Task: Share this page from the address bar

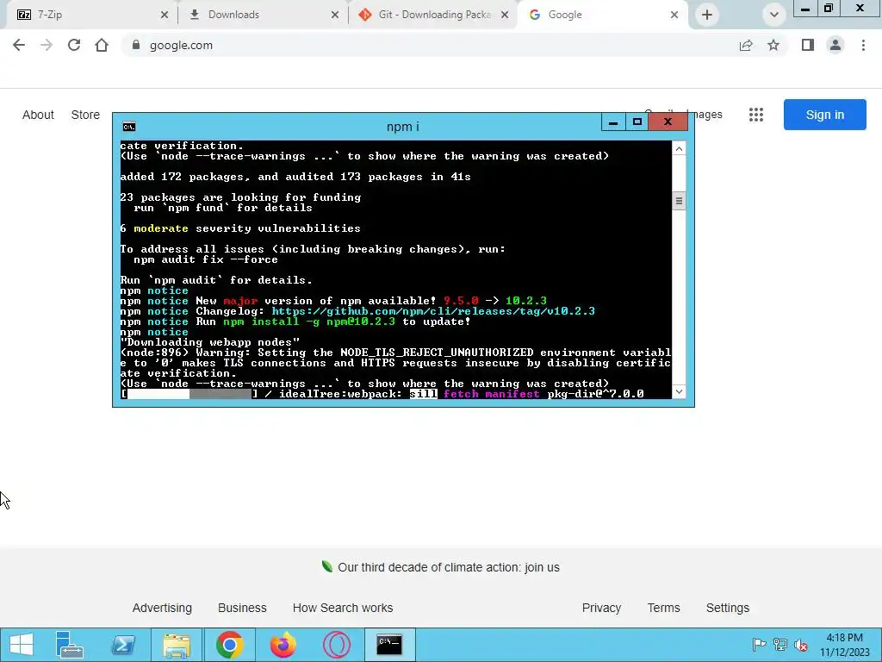Action: click(746, 45)
